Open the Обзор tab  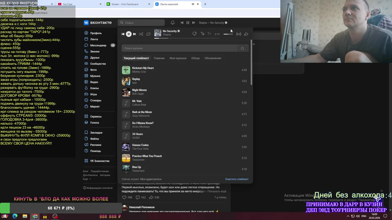[x=195, y=58]
